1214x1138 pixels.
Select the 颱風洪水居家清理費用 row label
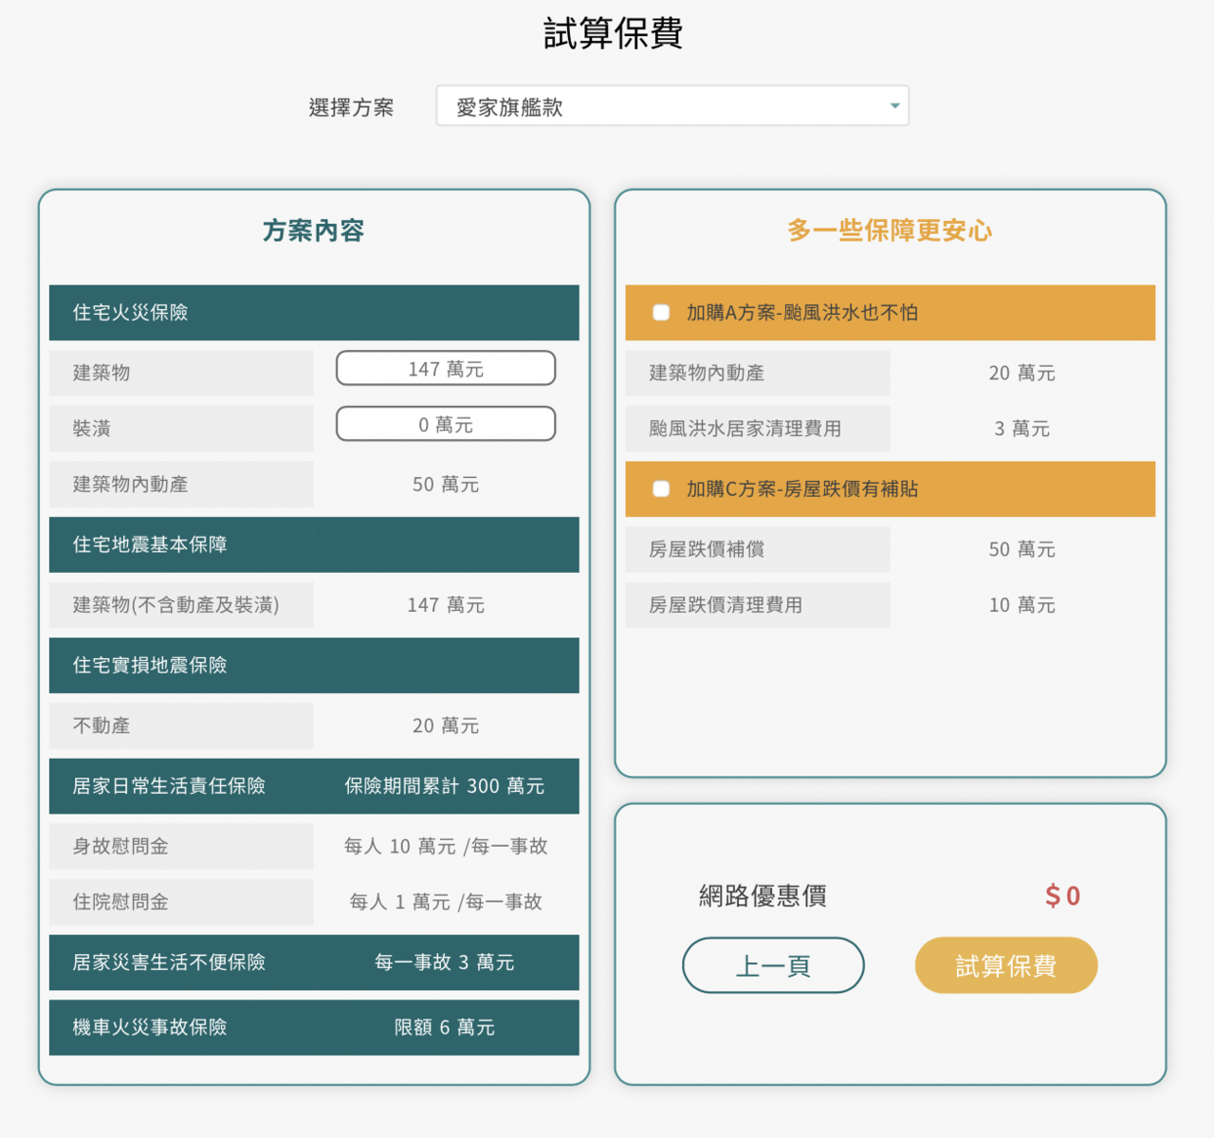(x=745, y=429)
